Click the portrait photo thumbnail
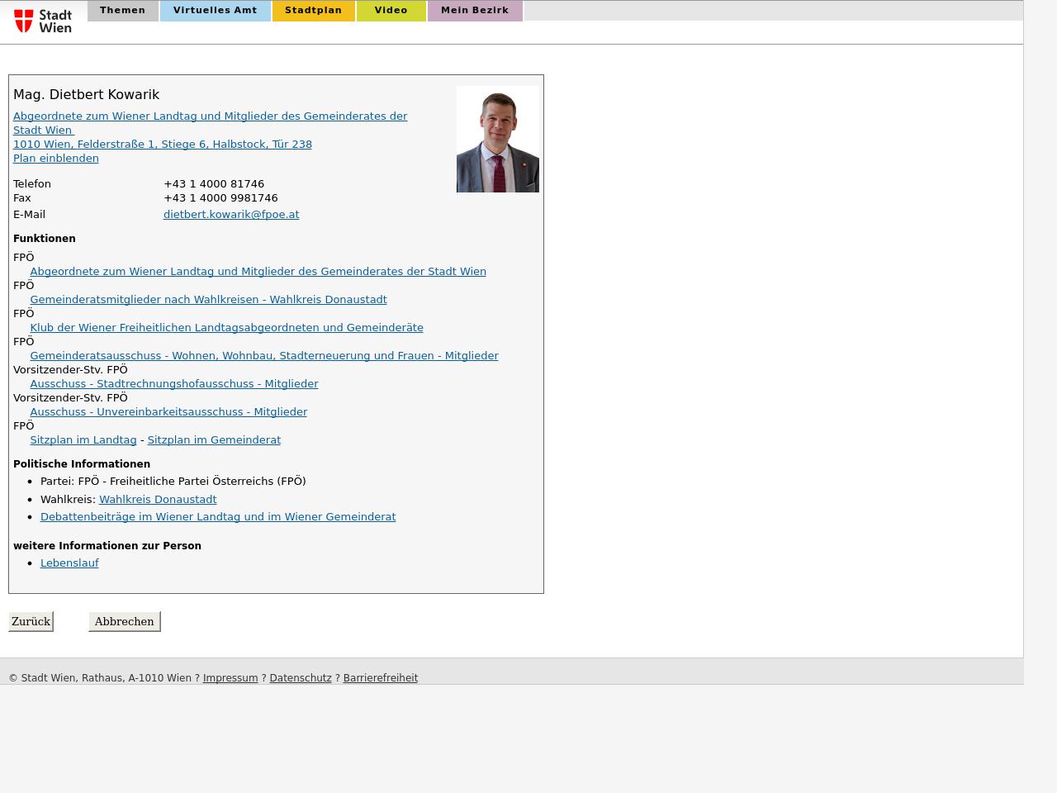This screenshot has width=1057, height=793. click(497, 139)
